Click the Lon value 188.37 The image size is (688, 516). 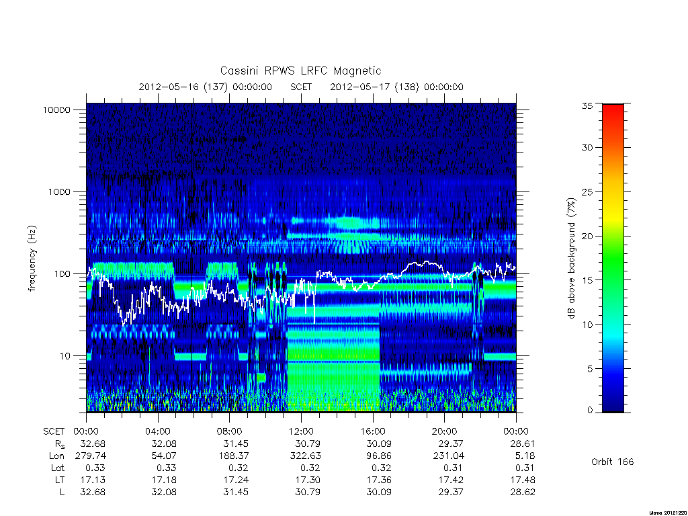pos(233,456)
